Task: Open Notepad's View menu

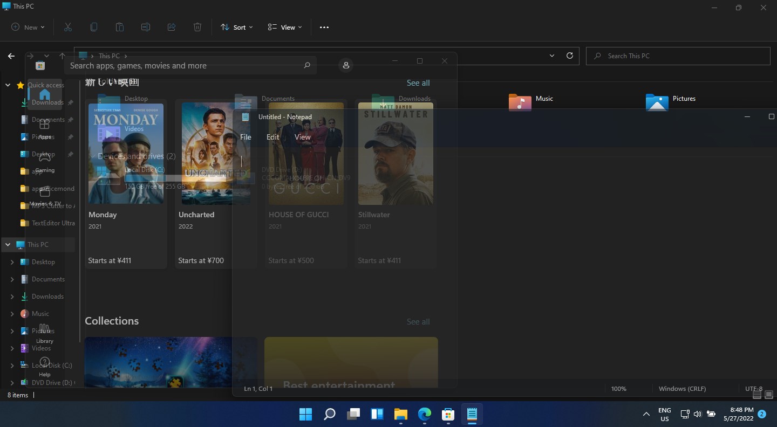Action: (303, 137)
